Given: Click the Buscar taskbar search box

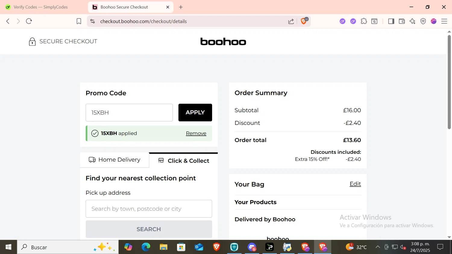Looking at the screenshot, I should pyautogui.click(x=68, y=247).
